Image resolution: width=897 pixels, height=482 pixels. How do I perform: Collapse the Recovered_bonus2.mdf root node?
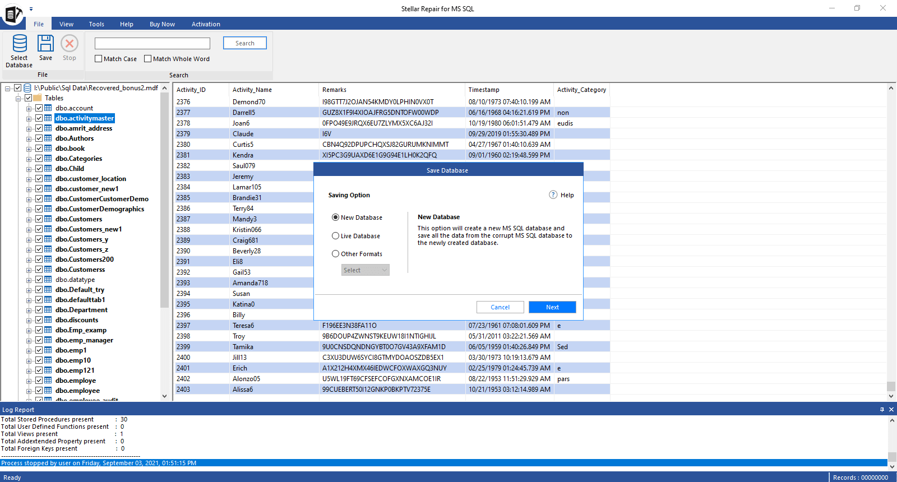[8, 89]
